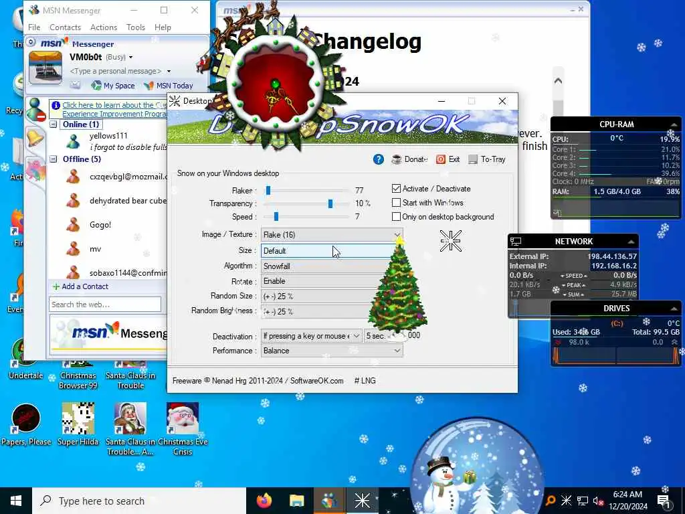Screen dimensions: 685x514
Task: Click the To-Tray icon in DesktopSnowOK
Action: [x=473, y=159]
